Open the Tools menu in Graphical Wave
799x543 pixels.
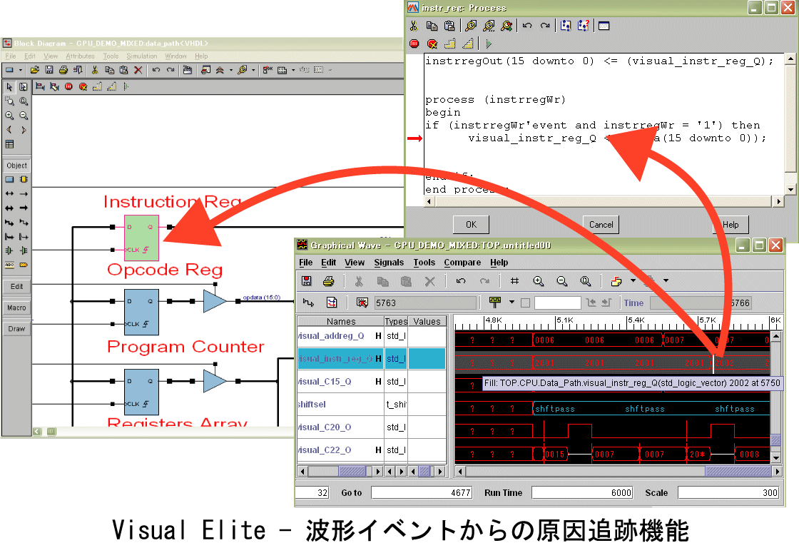pos(424,263)
